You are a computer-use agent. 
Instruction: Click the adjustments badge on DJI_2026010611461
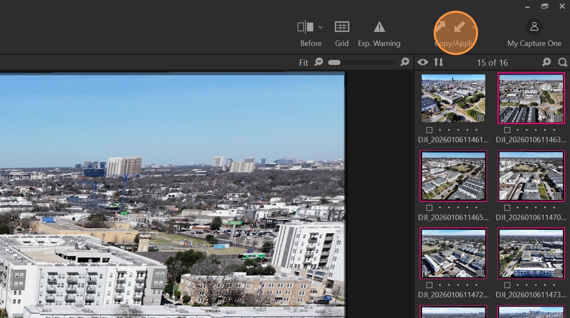481,118
